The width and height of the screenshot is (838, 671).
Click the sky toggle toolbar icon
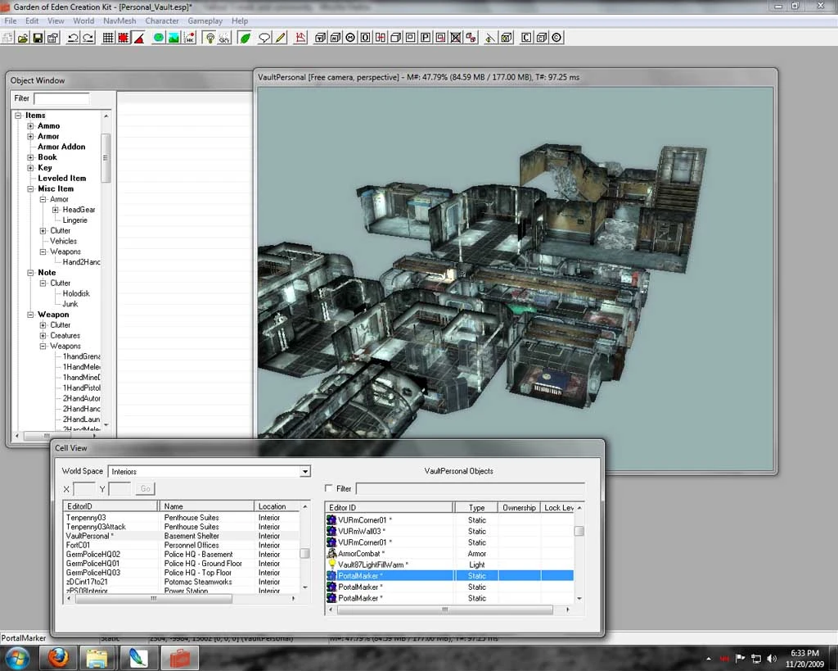coord(224,38)
